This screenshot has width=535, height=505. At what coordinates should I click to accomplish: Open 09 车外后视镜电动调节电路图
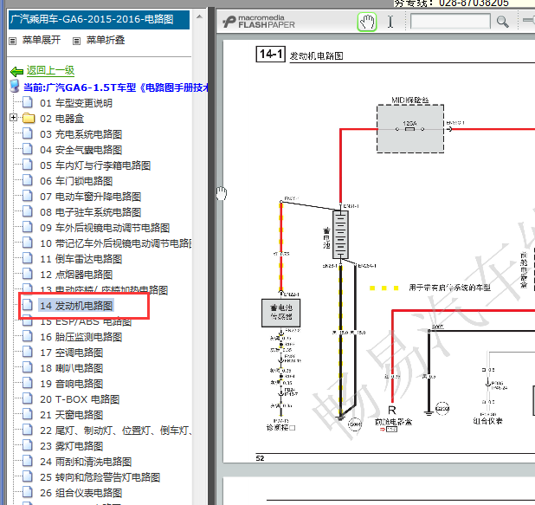pyautogui.click(x=105, y=228)
